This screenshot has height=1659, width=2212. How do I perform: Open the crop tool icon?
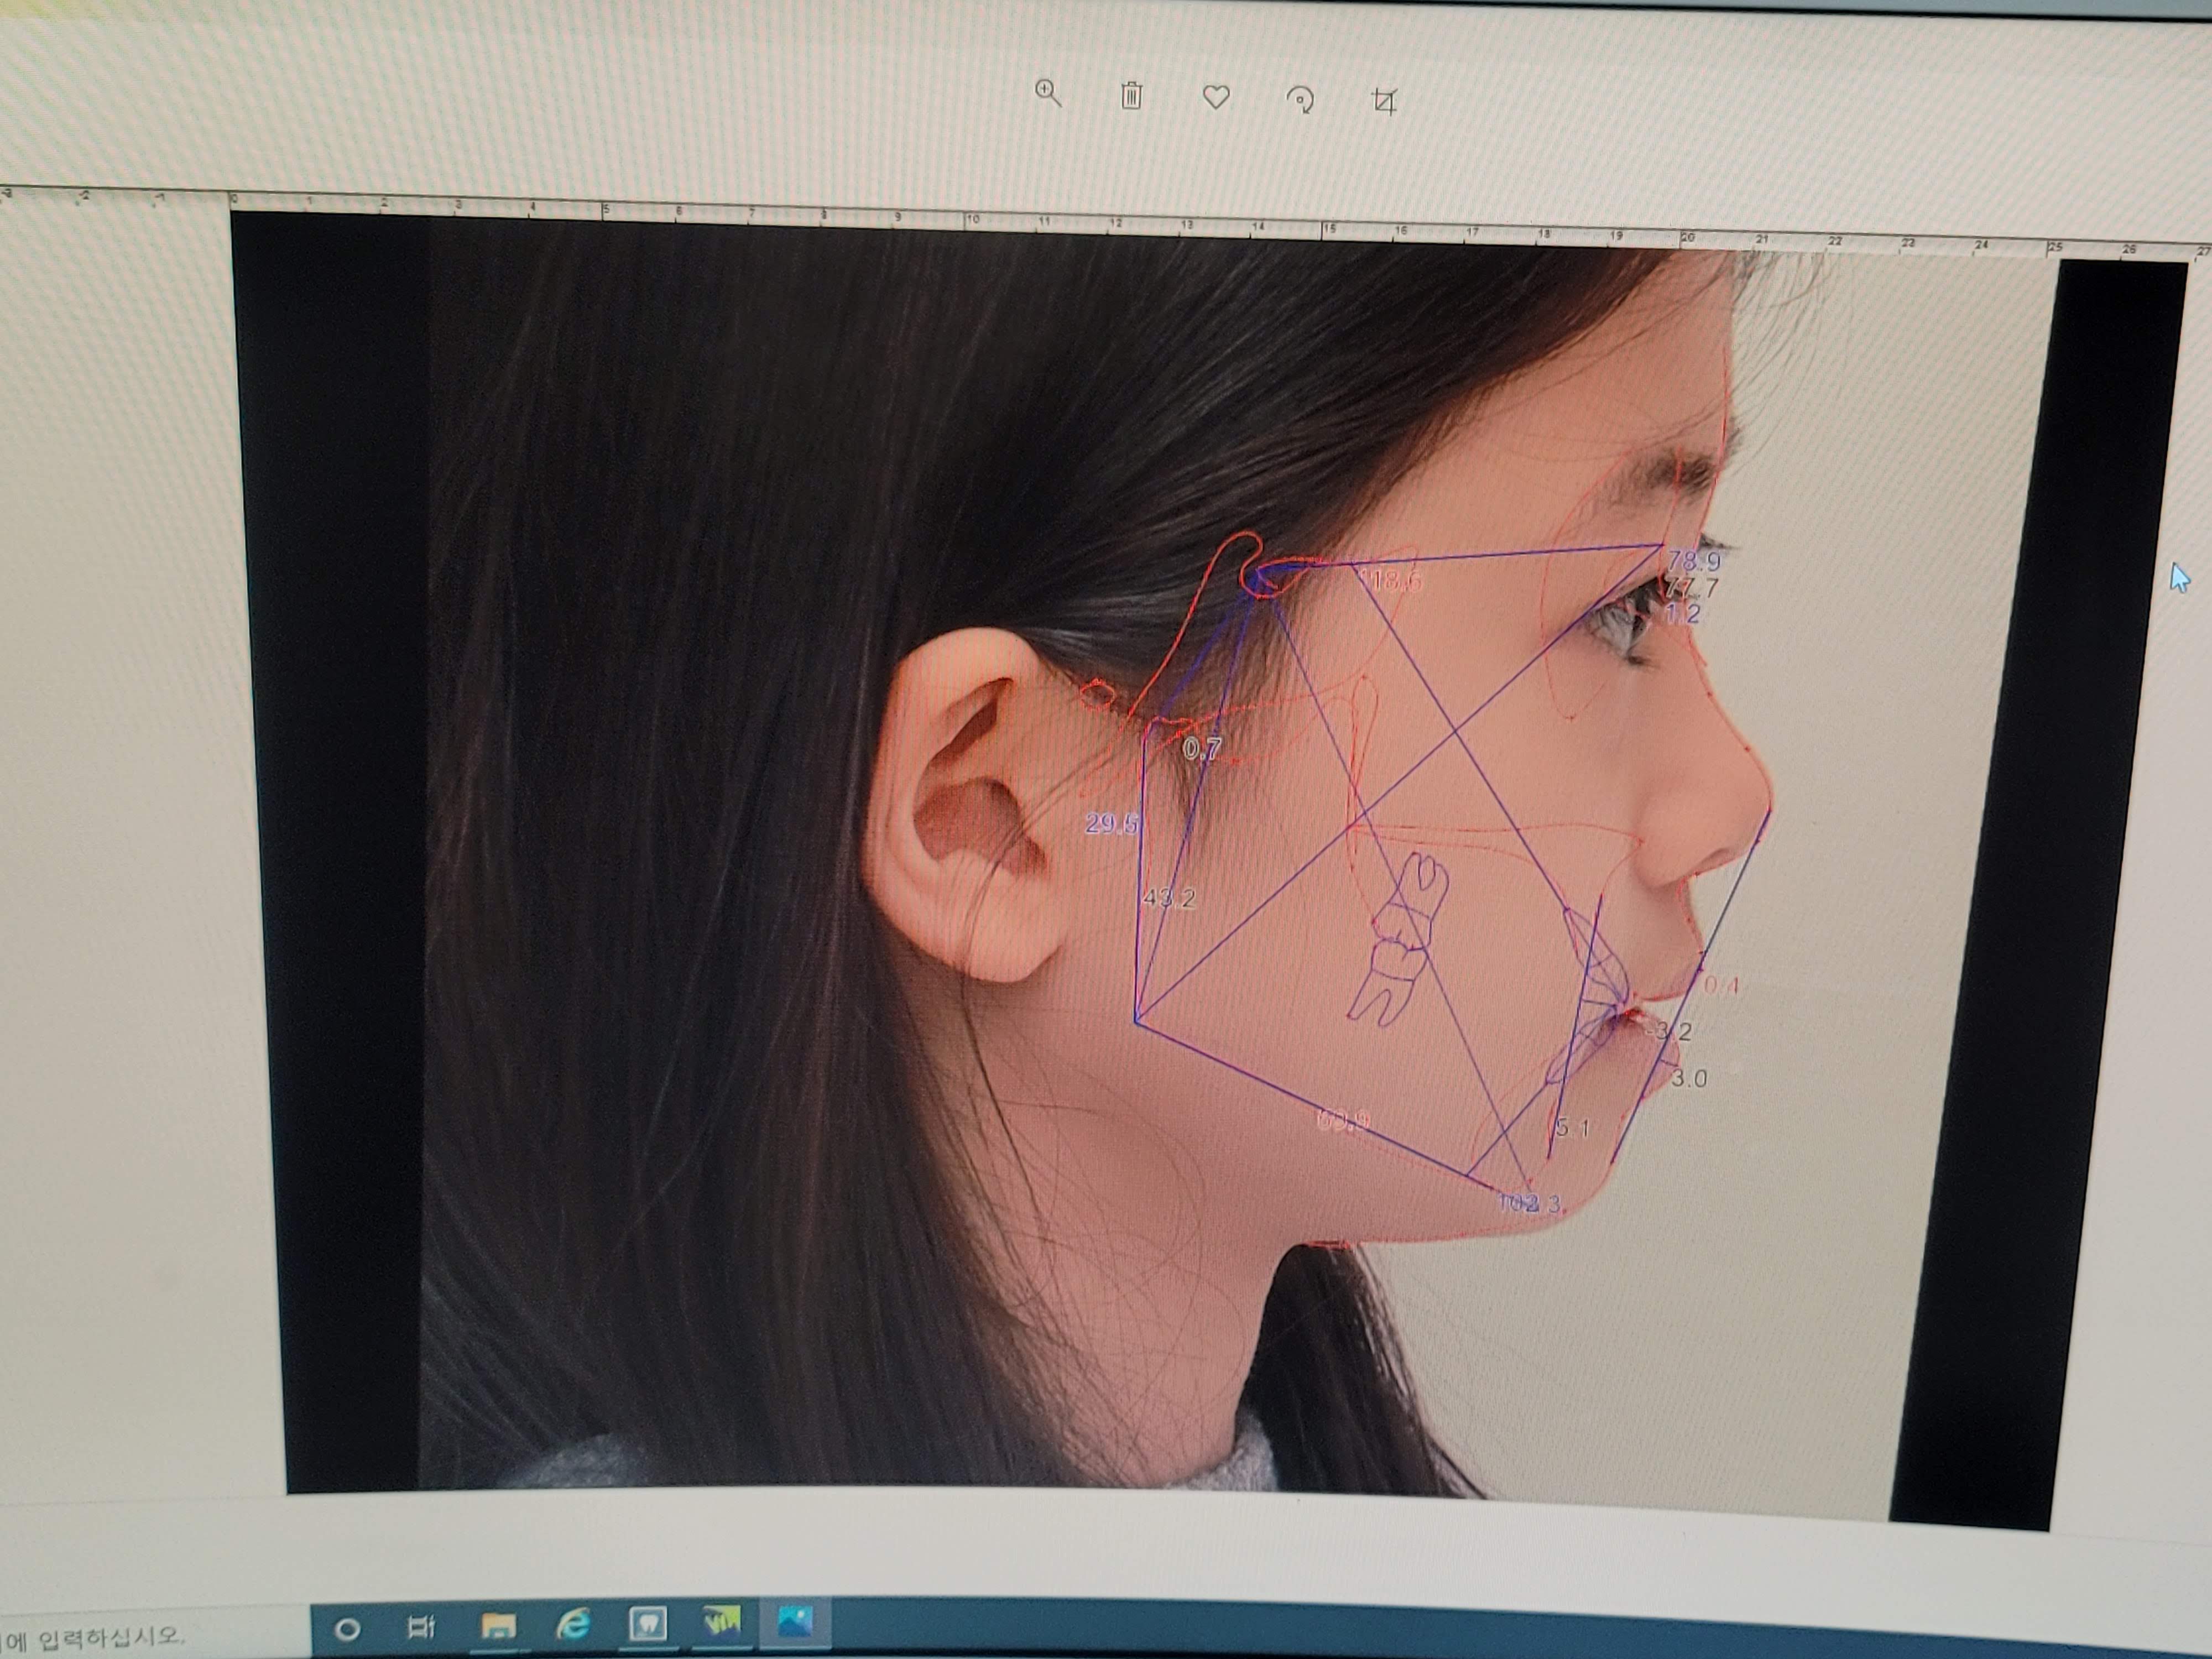(1384, 101)
